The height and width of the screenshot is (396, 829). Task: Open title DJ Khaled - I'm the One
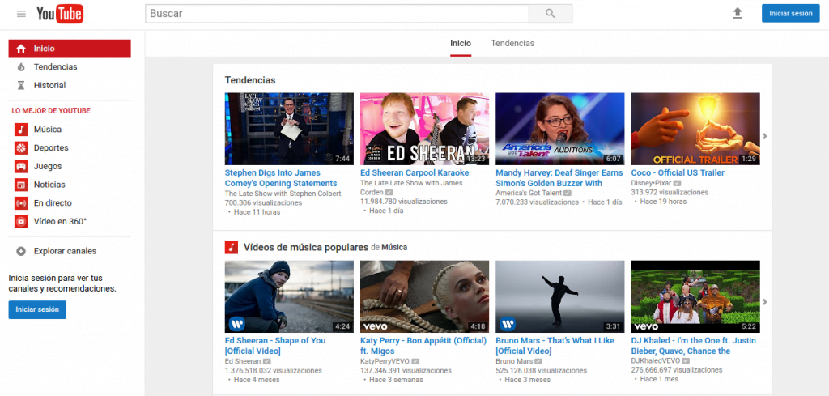(x=694, y=346)
